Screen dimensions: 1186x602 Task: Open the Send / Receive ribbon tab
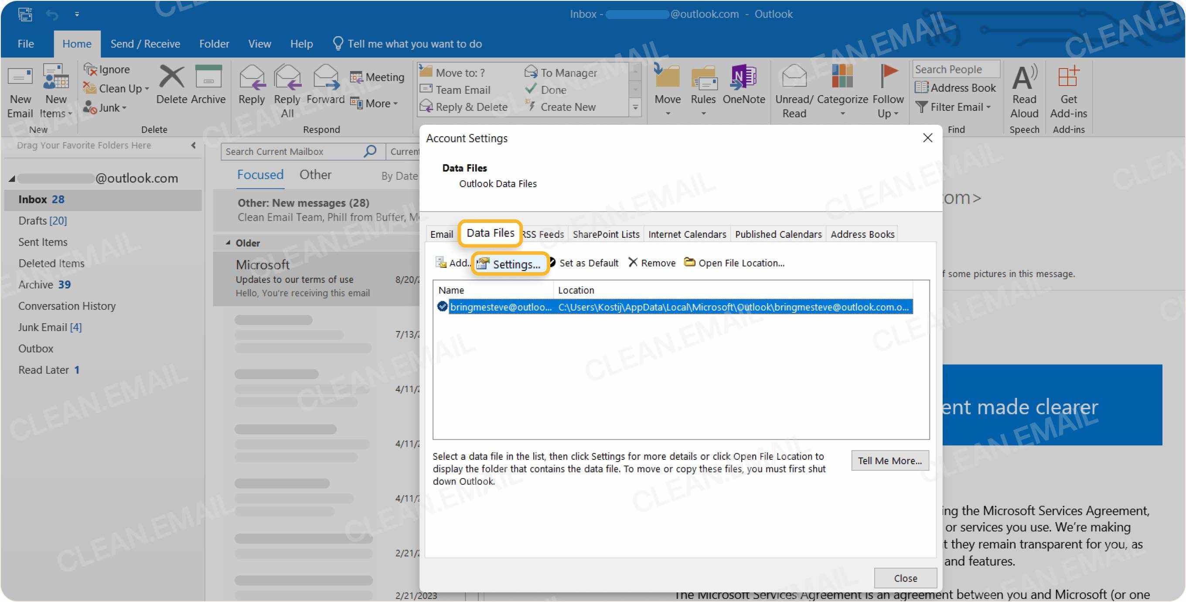[x=145, y=43]
